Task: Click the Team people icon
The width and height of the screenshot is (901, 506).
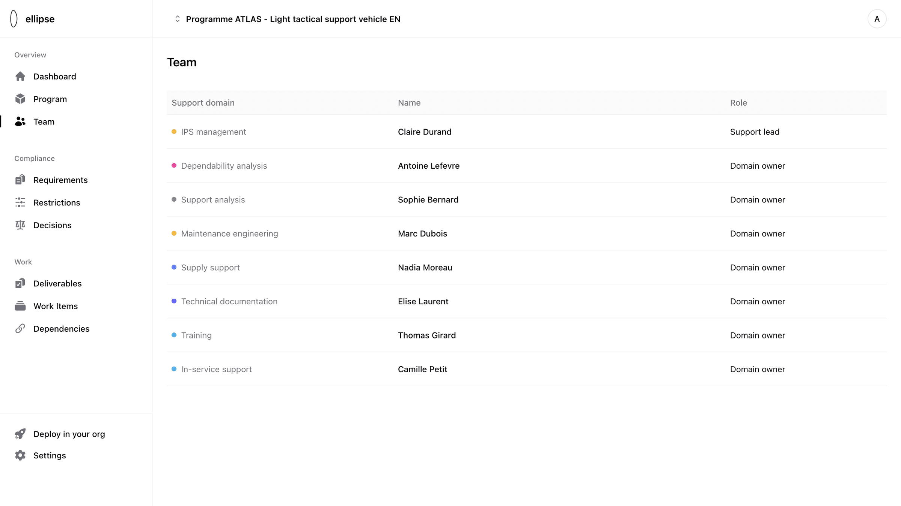Action: pos(20,121)
